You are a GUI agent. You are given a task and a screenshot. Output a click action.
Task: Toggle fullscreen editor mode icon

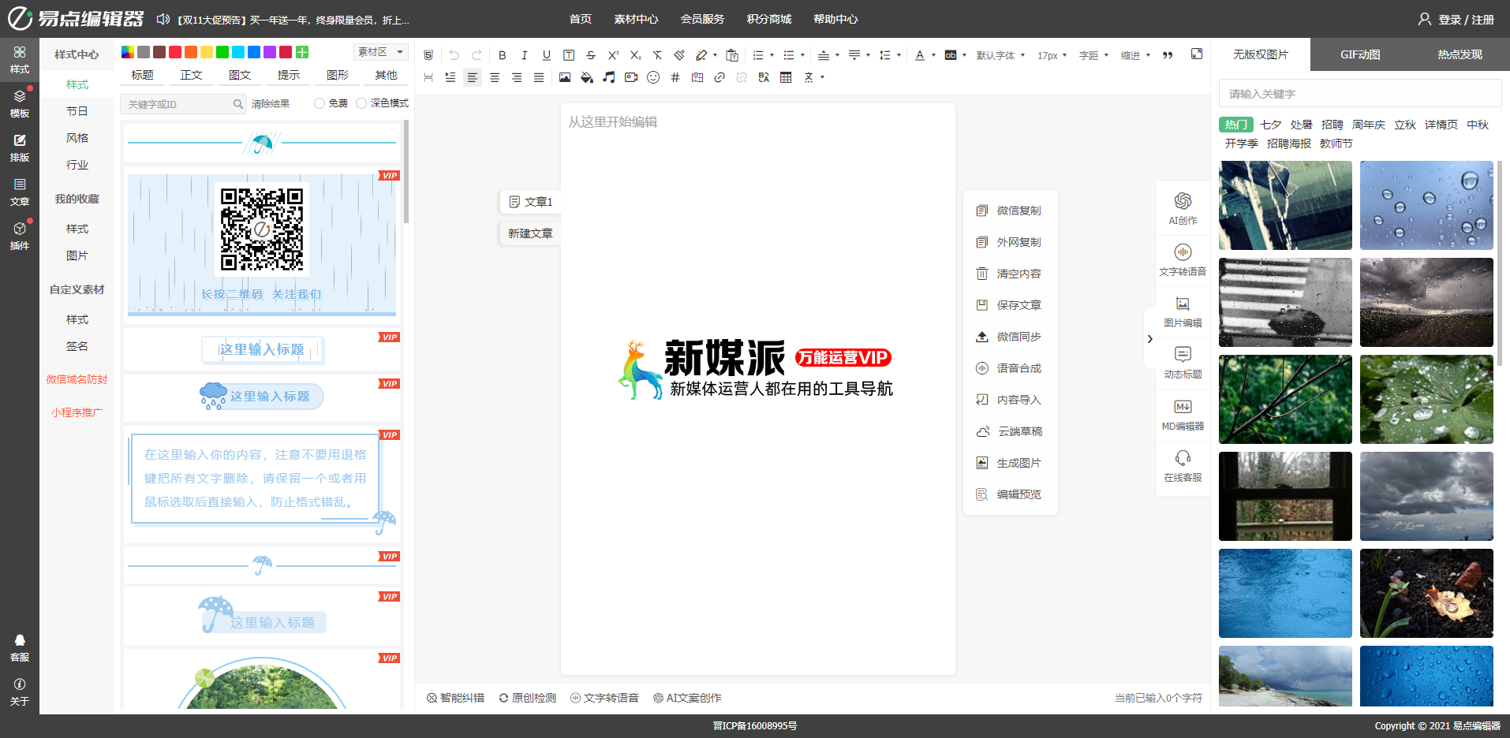click(1197, 54)
